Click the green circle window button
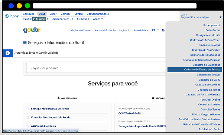This screenshot has height=135, width=224. coord(27,6)
